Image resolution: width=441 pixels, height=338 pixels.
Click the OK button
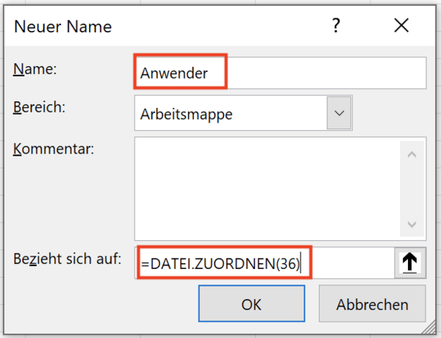(251, 303)
